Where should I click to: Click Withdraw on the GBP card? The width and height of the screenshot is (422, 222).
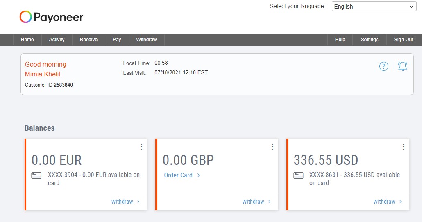coord(256,202)
